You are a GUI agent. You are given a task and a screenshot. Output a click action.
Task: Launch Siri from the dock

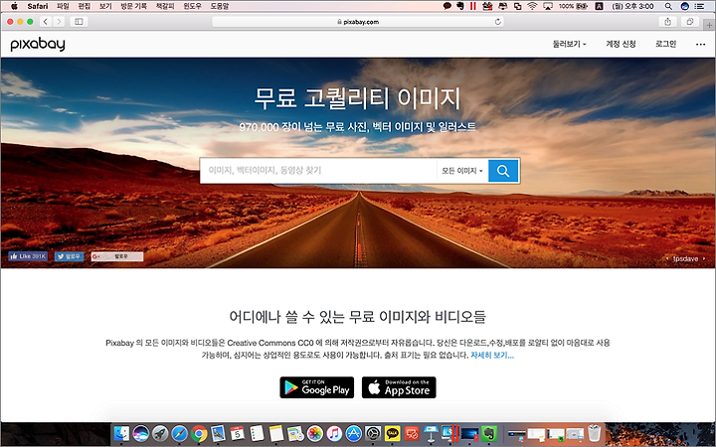140,433
